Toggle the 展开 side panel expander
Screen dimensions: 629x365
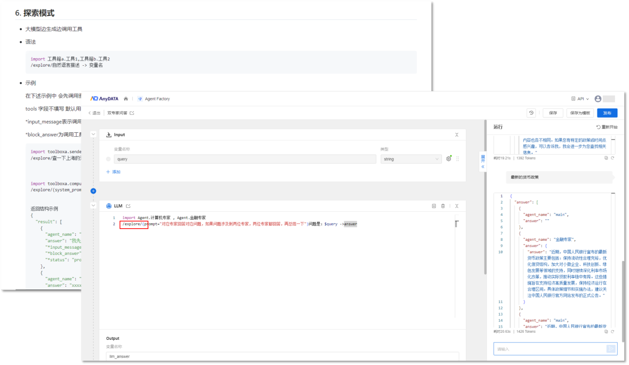point(483,161)
